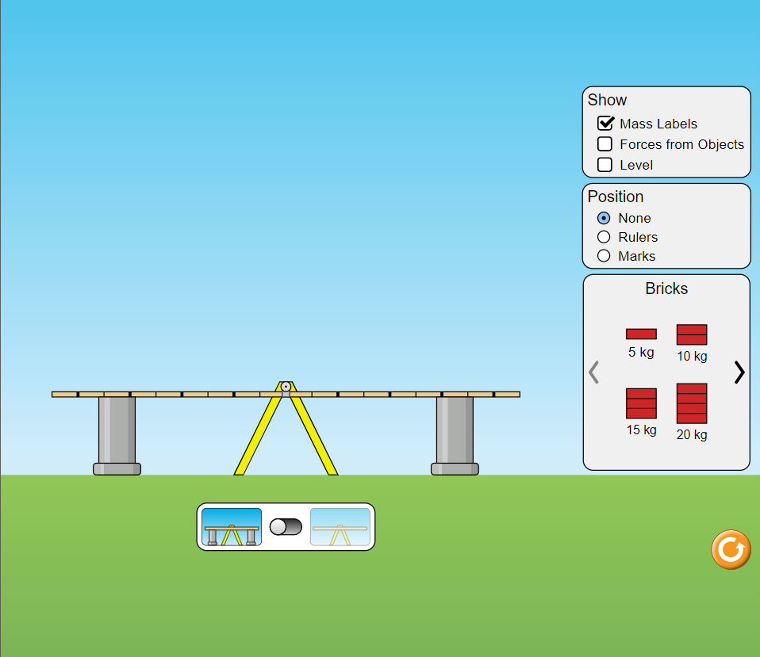This screenshot has width=760, height=657.
Task: Click the left gray support column
Action: coord(117,432)
